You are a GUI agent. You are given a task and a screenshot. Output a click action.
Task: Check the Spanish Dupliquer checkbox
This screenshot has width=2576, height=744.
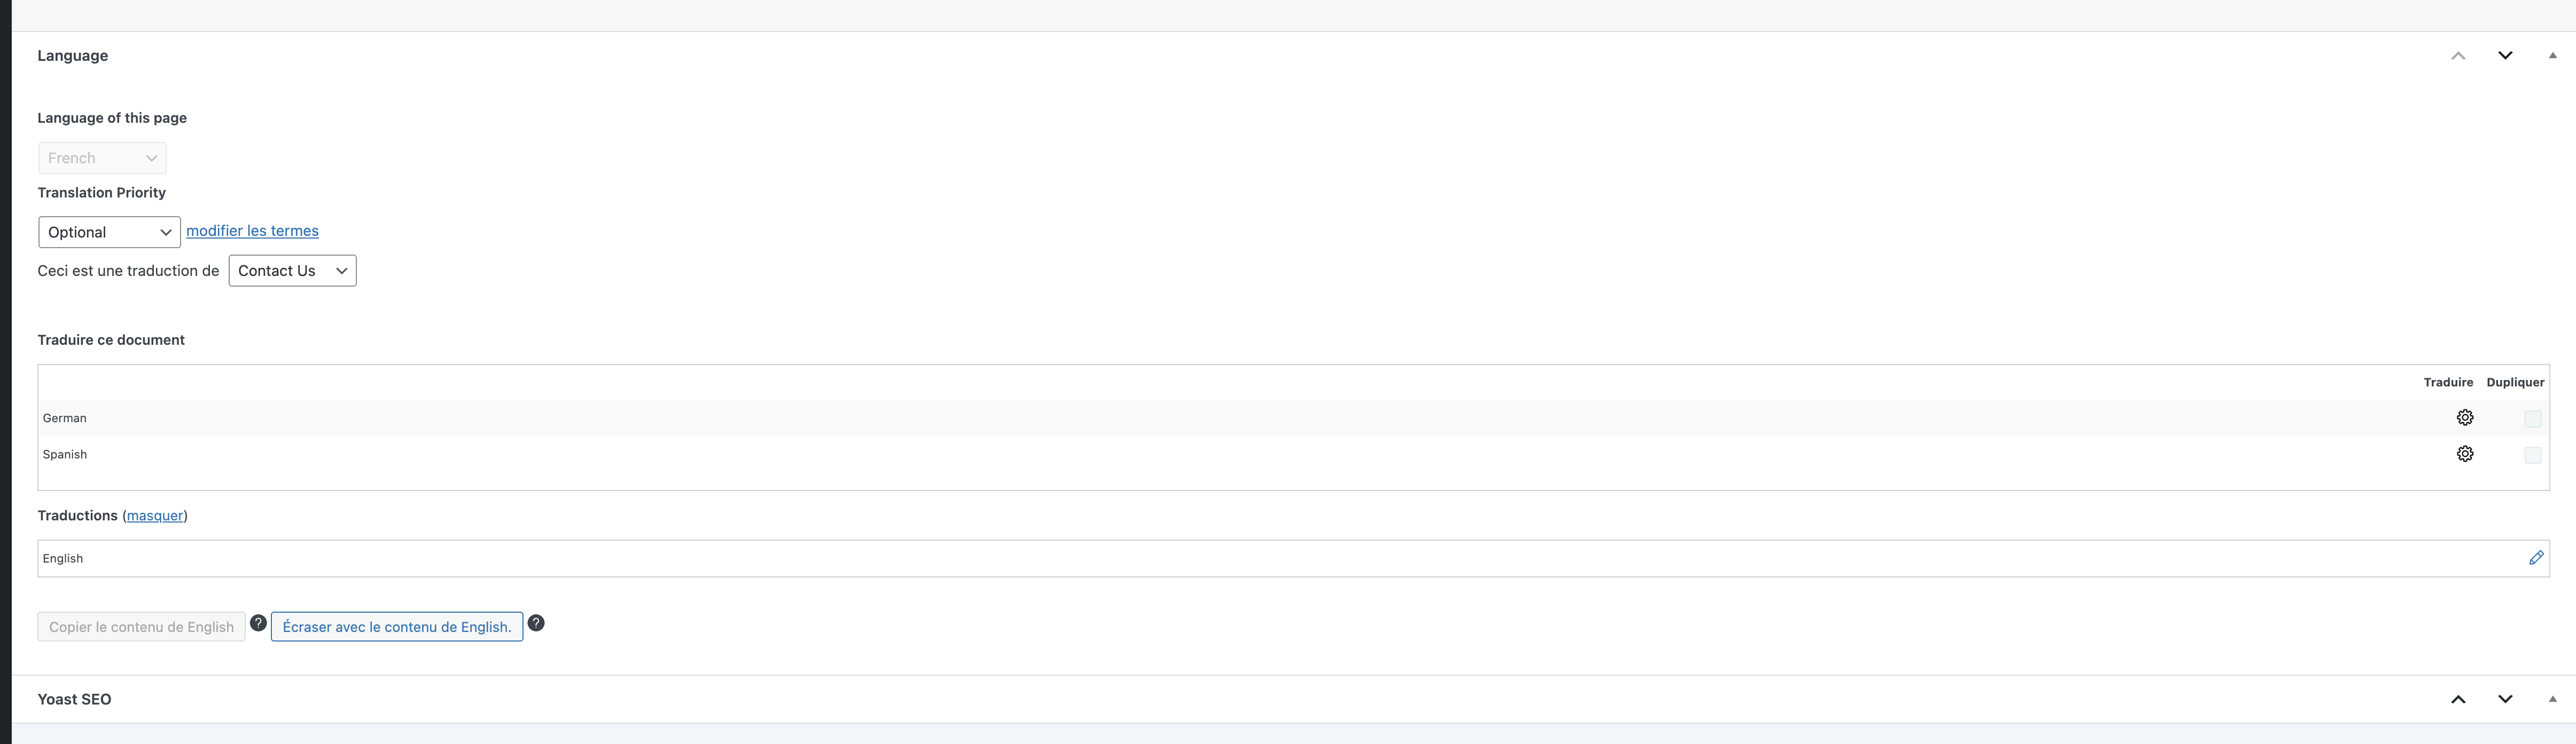tap(2533, 455)
